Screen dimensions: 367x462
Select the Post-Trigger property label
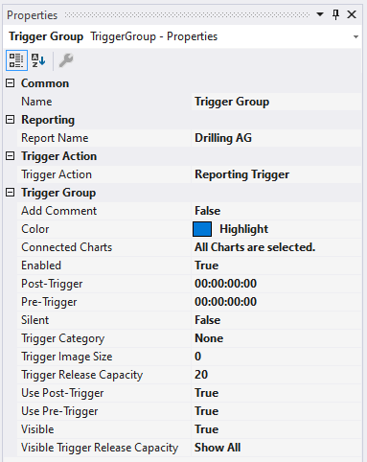pos(52,284)
